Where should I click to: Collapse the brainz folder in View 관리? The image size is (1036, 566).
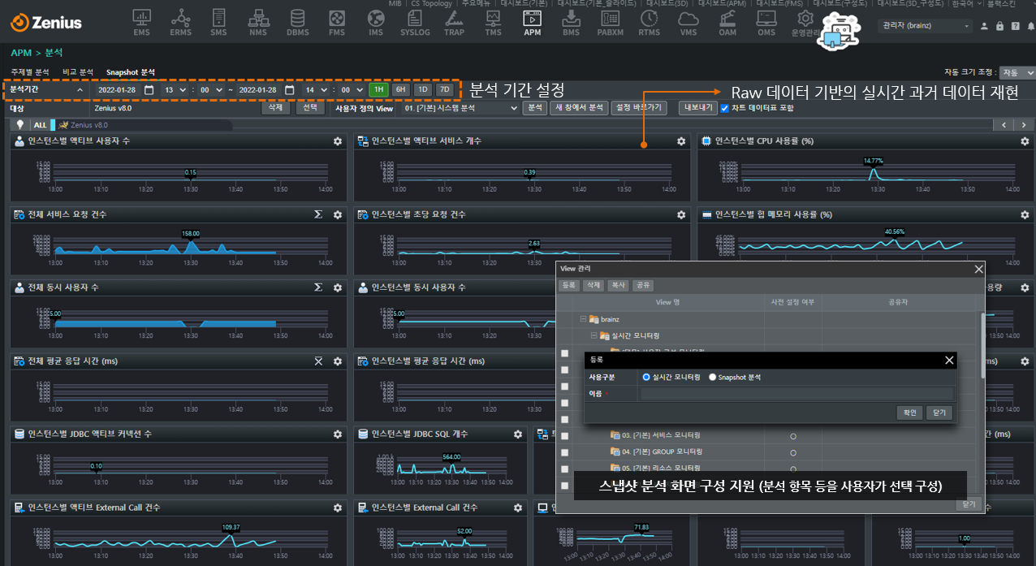pyautogui.click(x=583, y=319)
